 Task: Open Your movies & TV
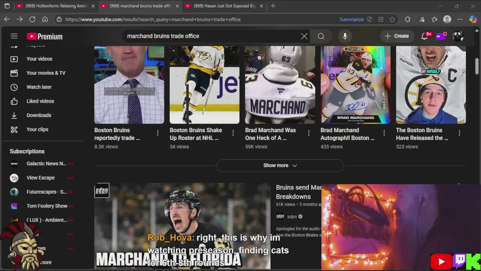point(46,73)
